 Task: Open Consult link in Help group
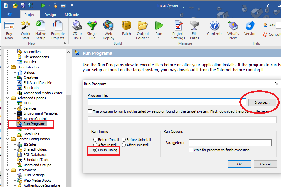point(272,34)
